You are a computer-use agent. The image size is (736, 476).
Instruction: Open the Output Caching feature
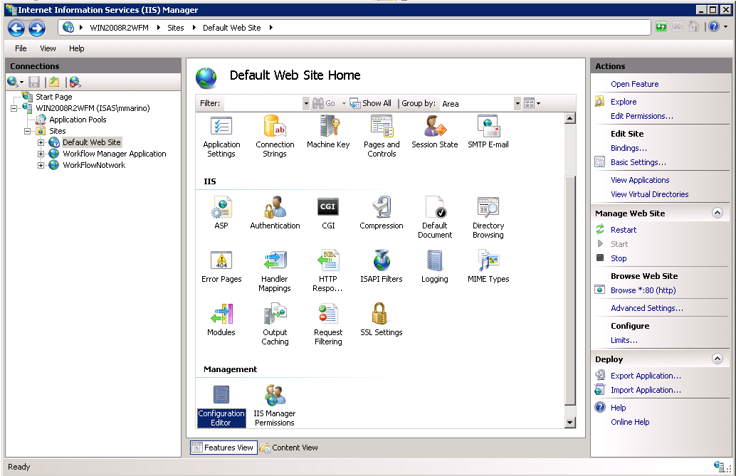(275, 324)
